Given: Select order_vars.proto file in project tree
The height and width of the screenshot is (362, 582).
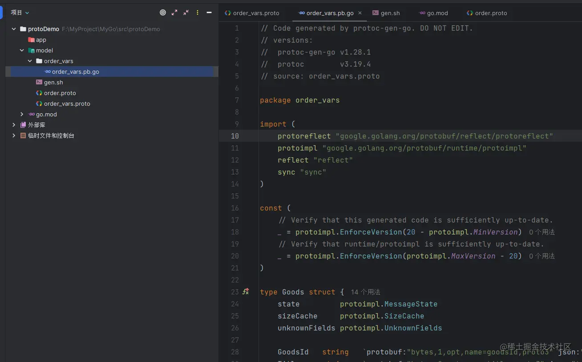Looking at the screenshot, I should coord(67,104).
